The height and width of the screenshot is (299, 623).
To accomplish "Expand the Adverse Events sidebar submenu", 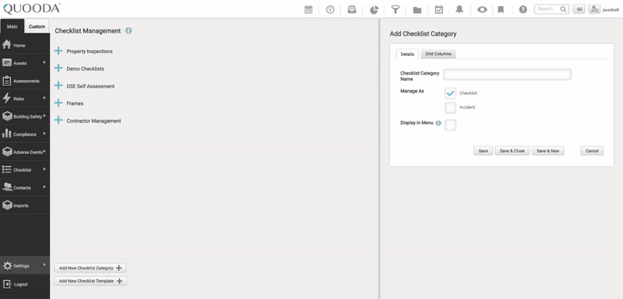I will pyautogui.click(x=44, y=151).
